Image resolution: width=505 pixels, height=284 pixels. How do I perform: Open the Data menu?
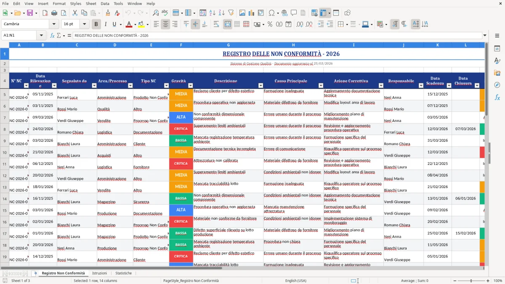click(105, 3)
